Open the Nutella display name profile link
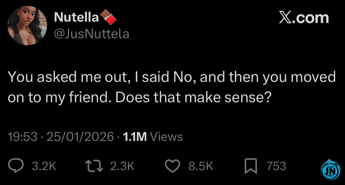345x185 pixels. click(x=77, y=17)
